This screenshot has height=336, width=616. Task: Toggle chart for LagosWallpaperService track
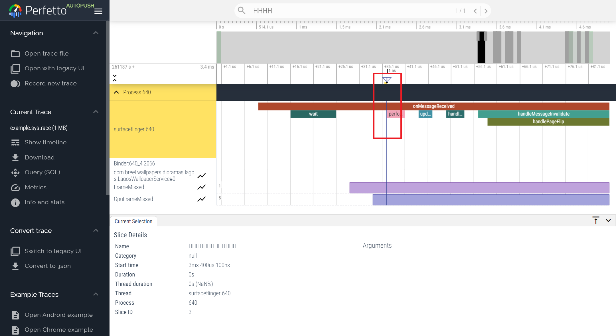click(202, 175)
